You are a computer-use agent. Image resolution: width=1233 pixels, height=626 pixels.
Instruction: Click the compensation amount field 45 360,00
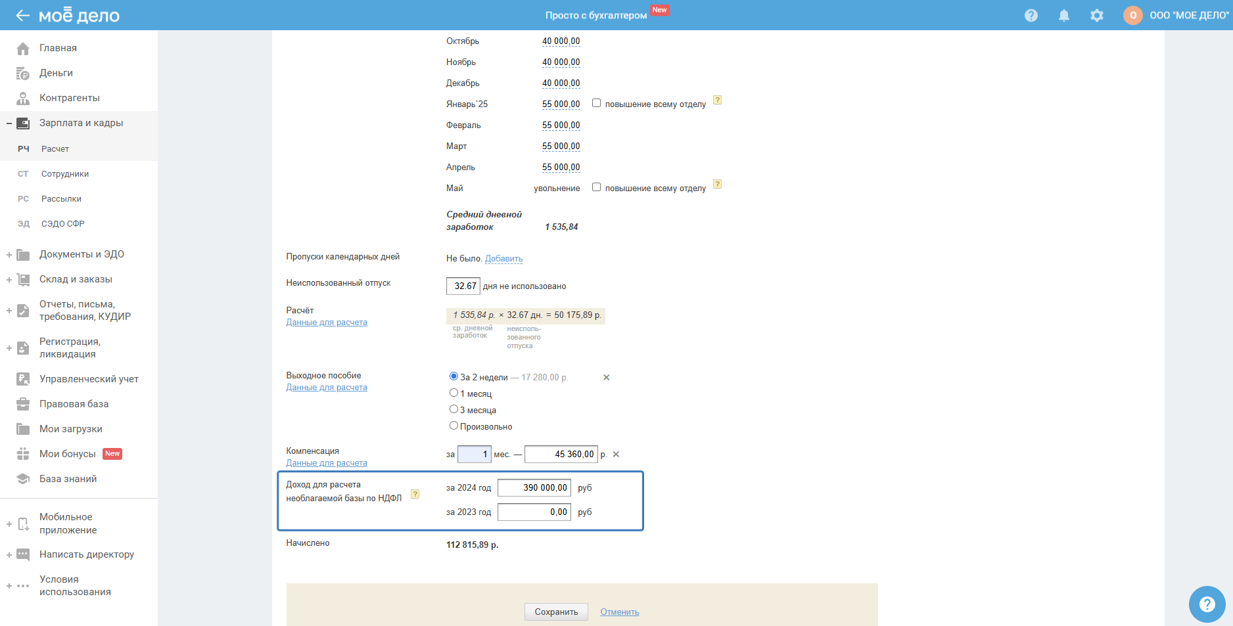[x=561, y=455]
